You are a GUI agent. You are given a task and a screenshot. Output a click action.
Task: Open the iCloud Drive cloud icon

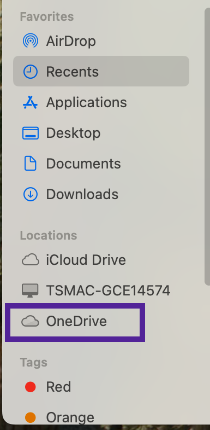click(x=31, y=260)
